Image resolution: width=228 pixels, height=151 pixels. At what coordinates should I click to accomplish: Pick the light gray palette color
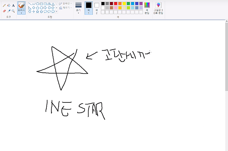pos(107,8)
